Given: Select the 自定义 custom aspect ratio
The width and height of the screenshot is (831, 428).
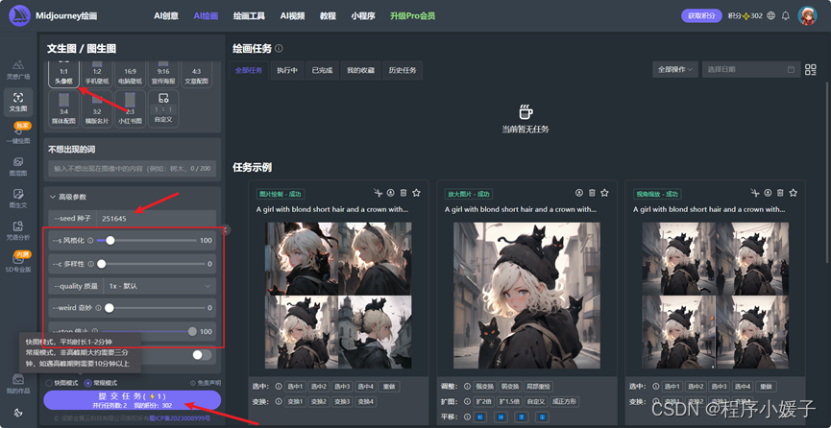Looking at the screenshot, I should pos(163,108).
